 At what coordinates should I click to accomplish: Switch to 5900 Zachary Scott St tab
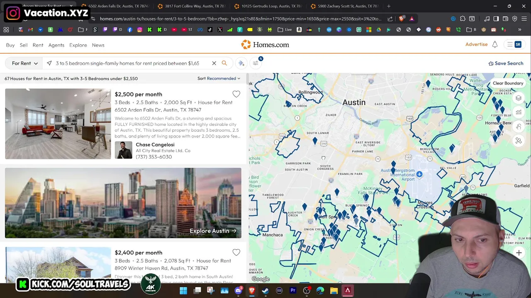click(x=345, y=6)
